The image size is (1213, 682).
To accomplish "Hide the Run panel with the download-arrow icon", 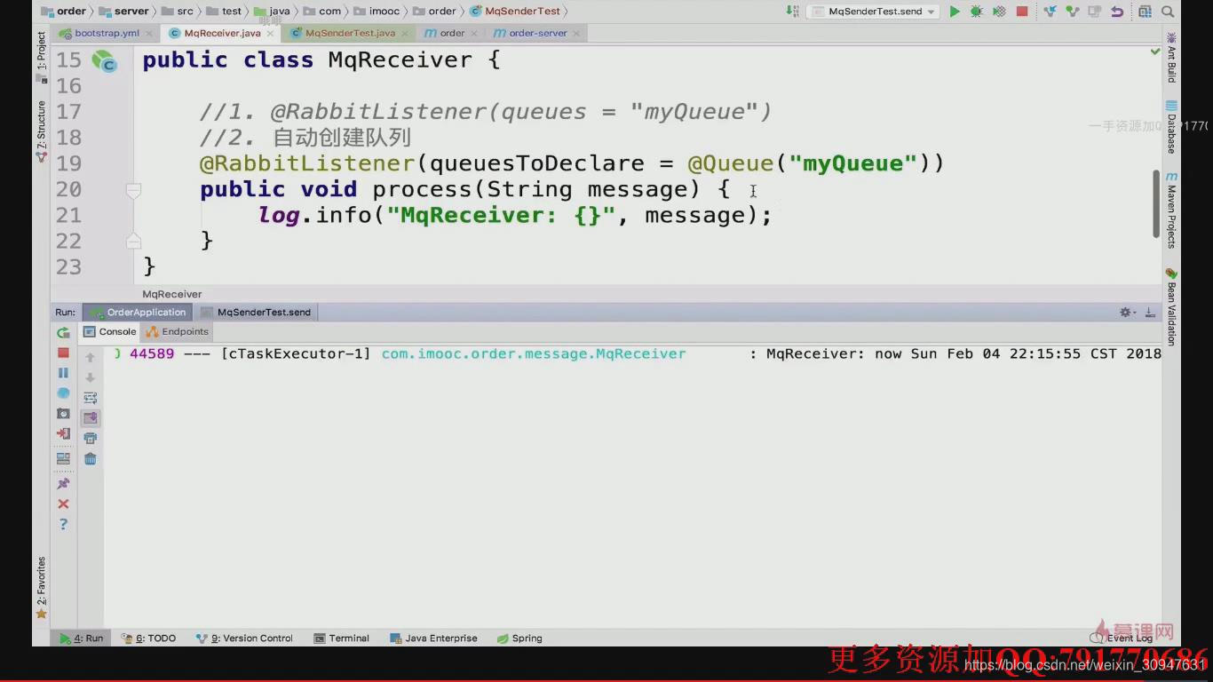I will click(1149, 313).
